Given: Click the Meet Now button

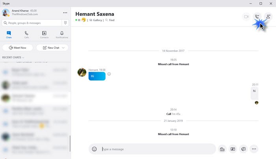Looking at the screenshot, I should click(17, 48).
